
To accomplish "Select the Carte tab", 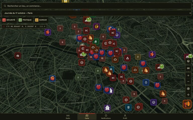I will (x=87, y=117).
